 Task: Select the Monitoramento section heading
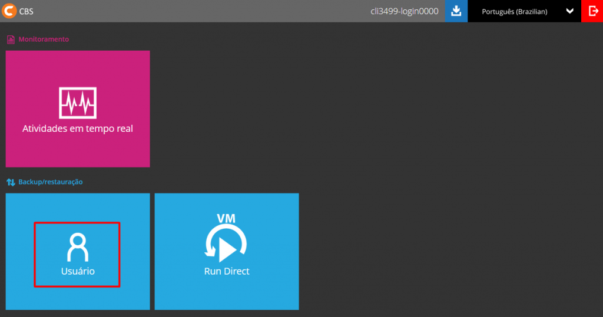(44, 39)
